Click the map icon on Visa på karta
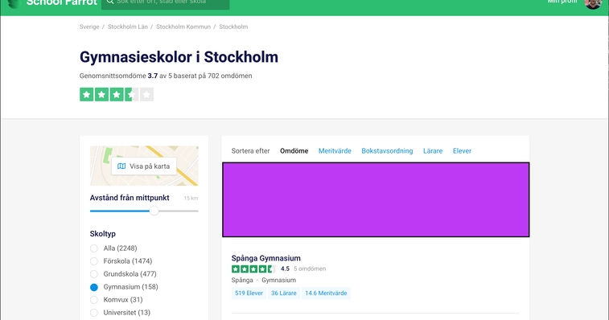Viewport: 609px width, 320px height. tap(121, 166)
